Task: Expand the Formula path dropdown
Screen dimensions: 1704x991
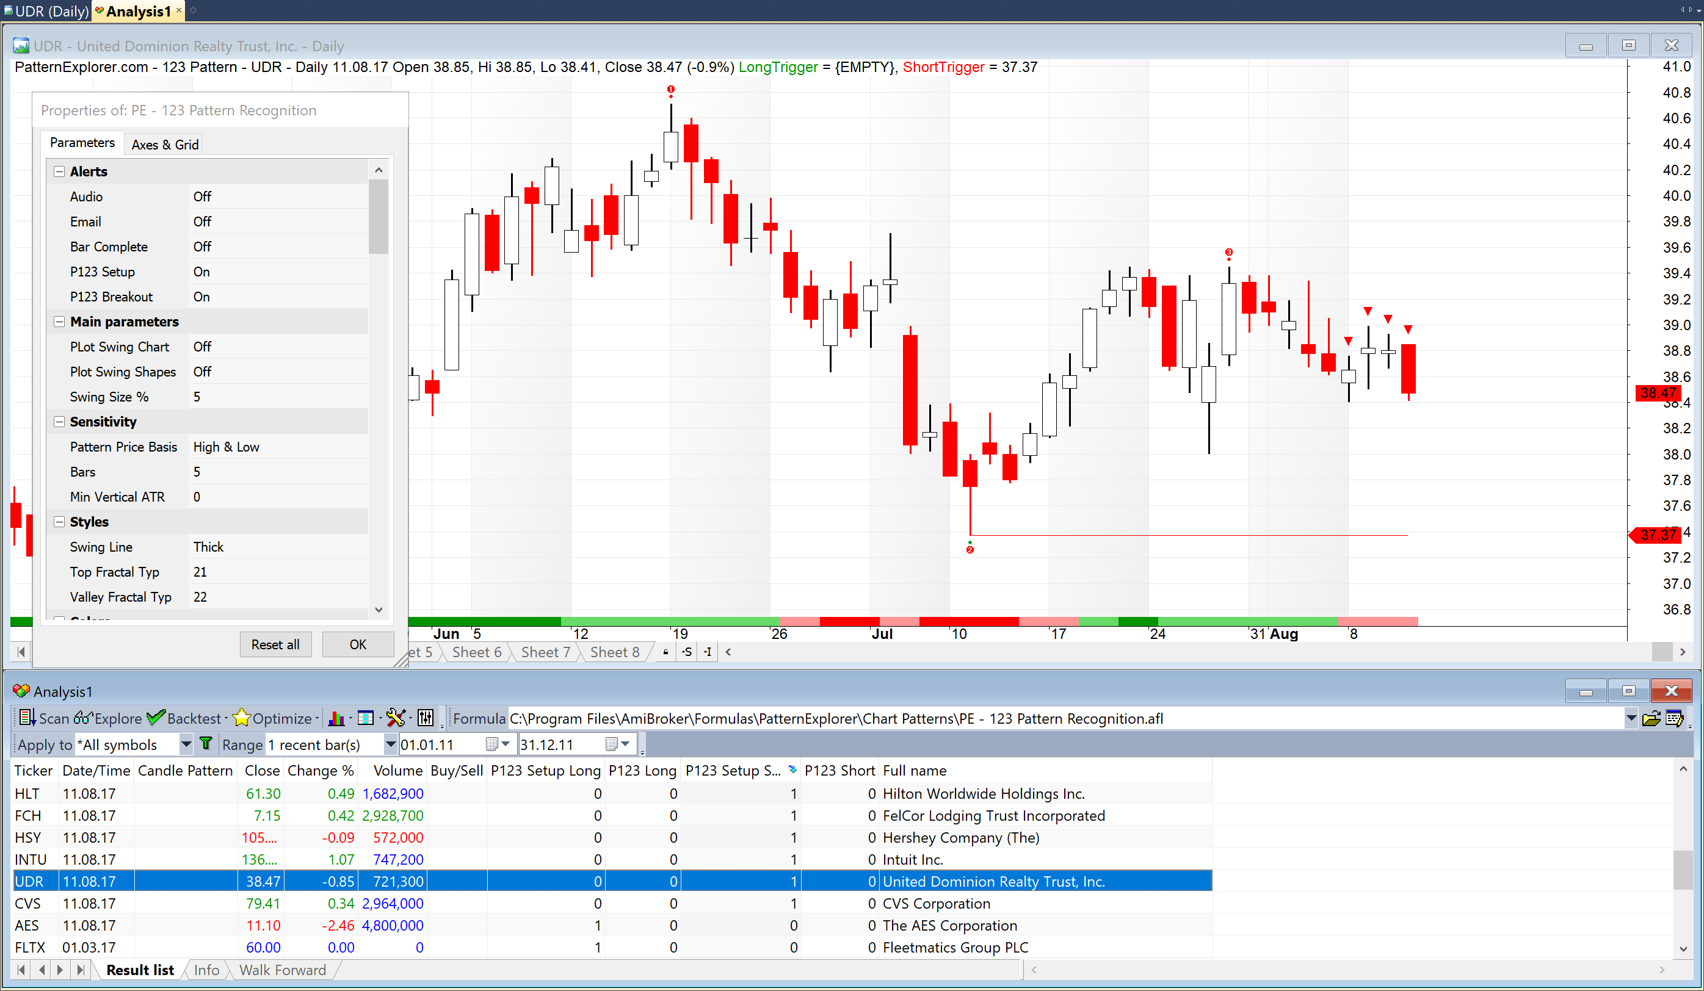Action: [1630, 718]
